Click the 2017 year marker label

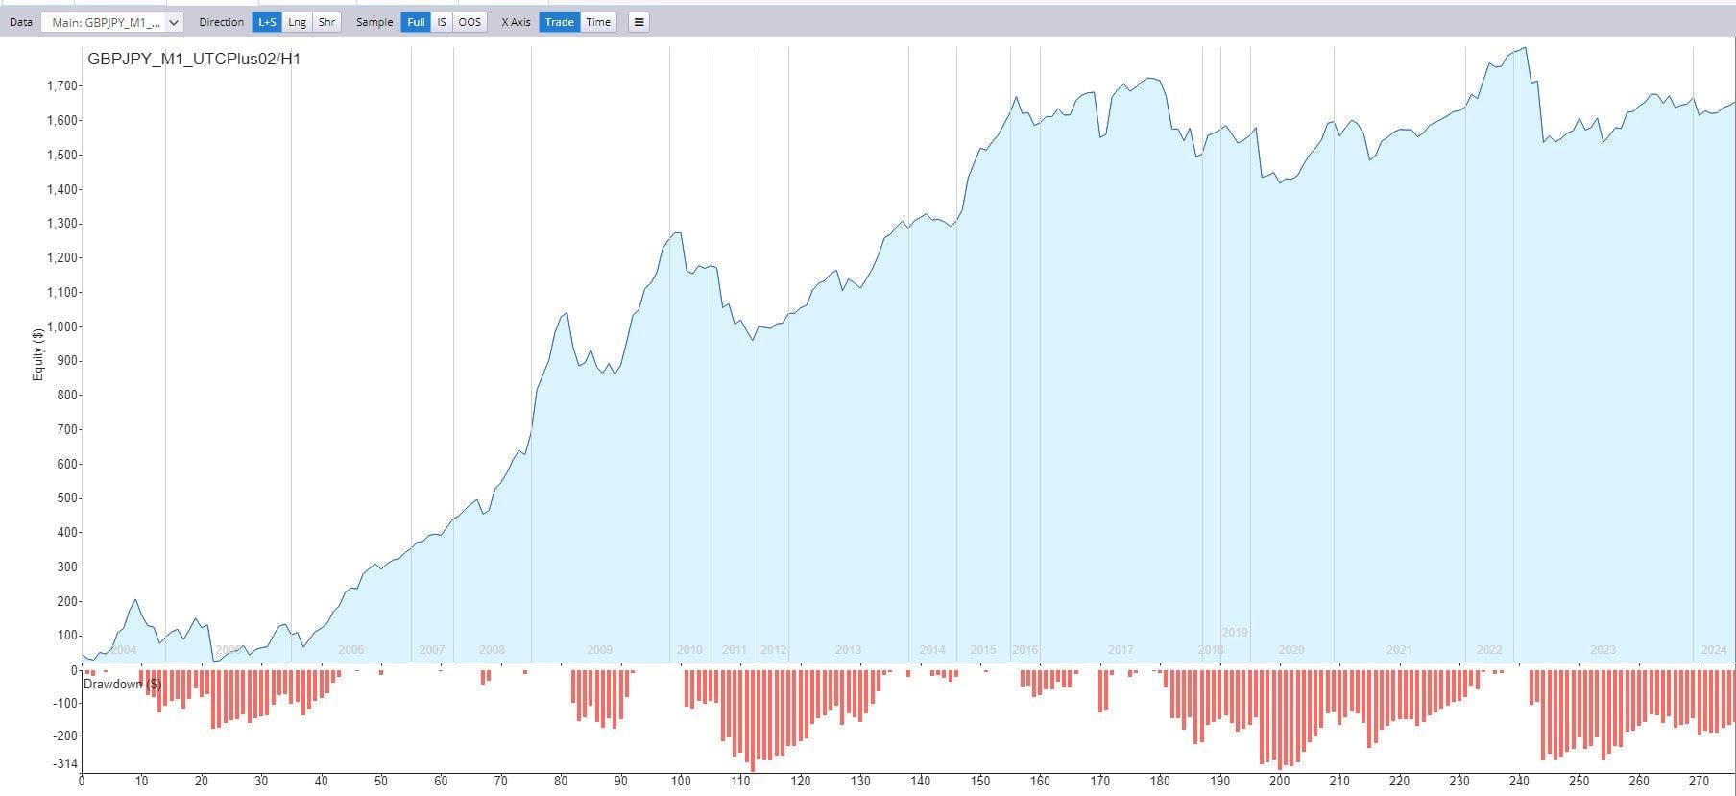tap(1121, 650)
